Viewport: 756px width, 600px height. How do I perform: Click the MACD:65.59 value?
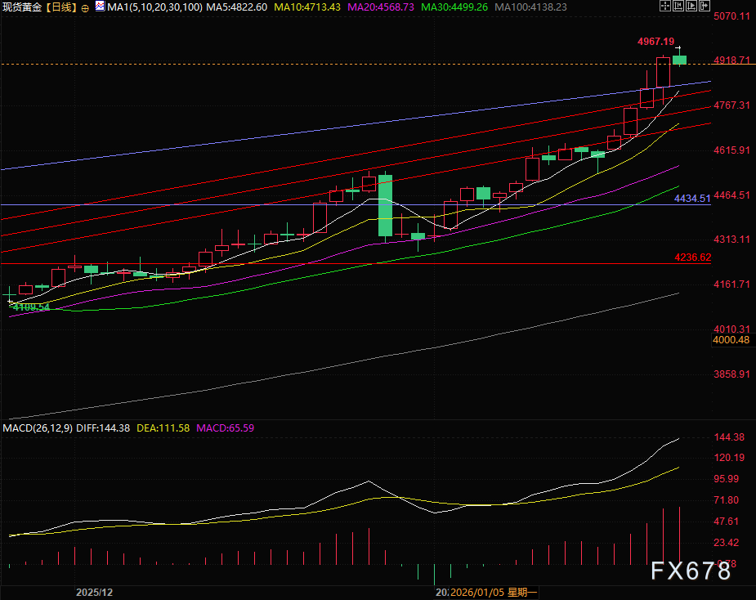(x=225, y=428)
